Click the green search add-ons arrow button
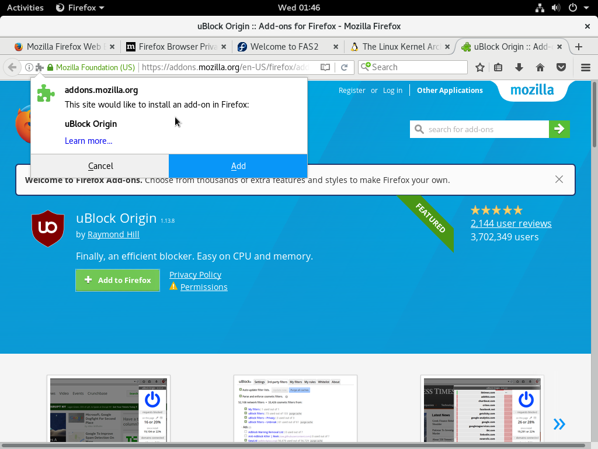 (x=559, y=129)
